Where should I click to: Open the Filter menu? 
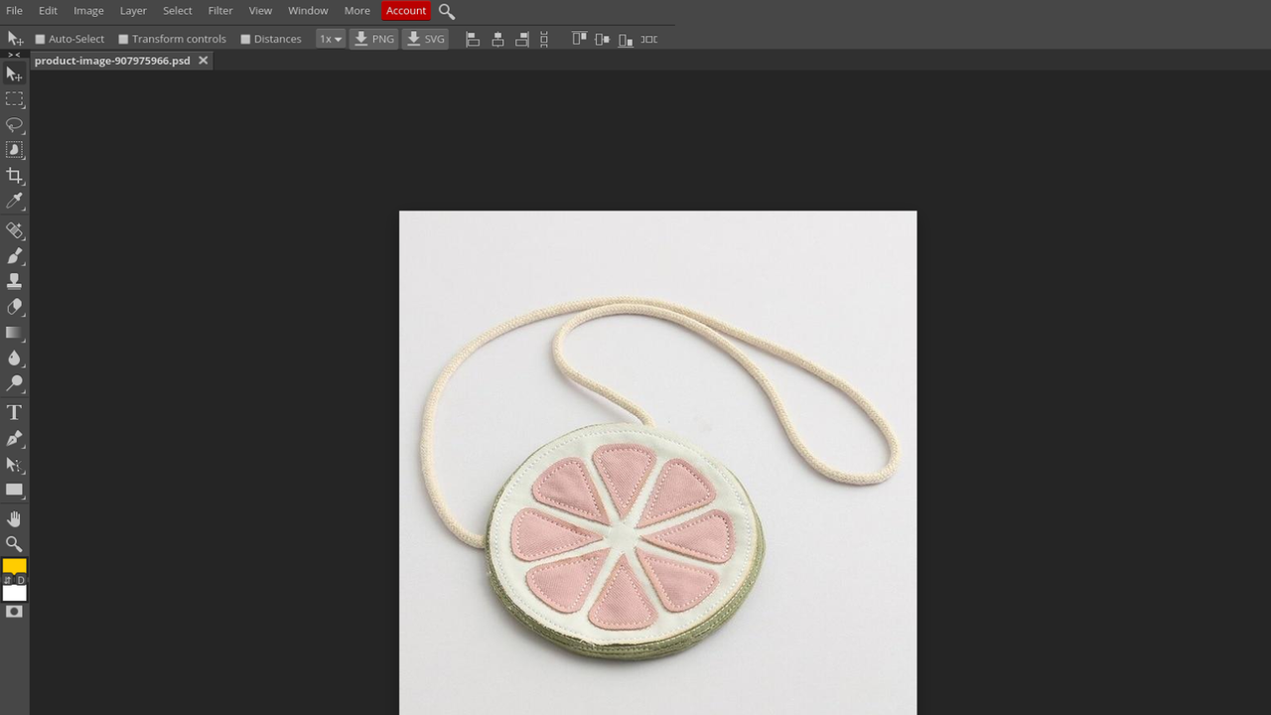(x=219, y=10)
